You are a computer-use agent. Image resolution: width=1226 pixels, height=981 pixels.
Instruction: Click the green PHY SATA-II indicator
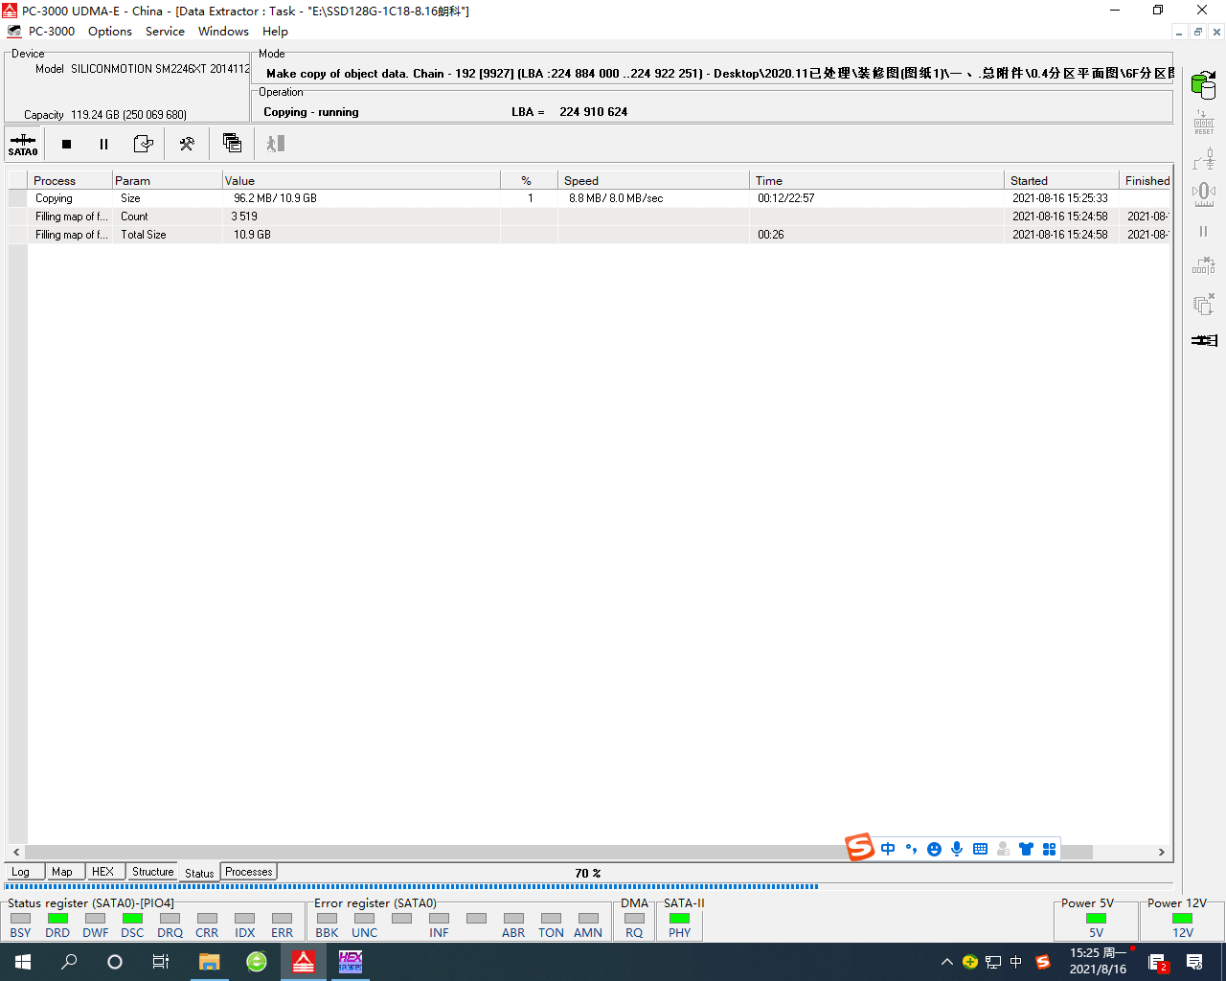point(679,918)
